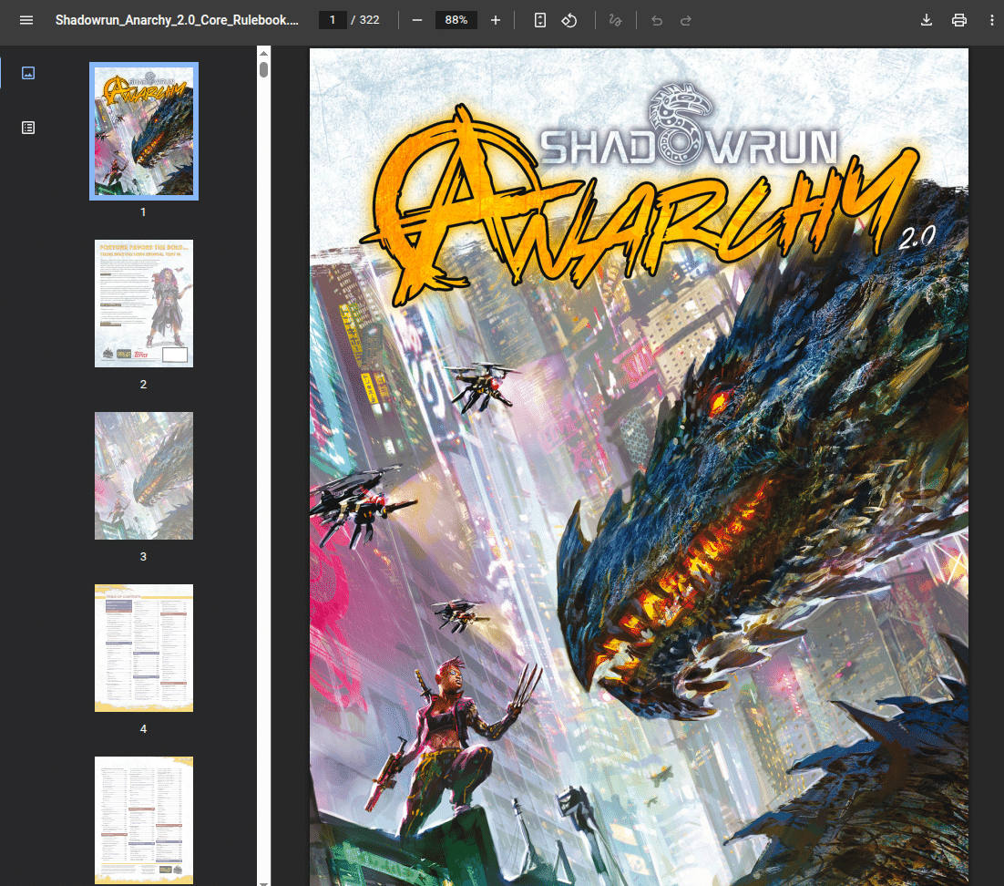Print the document
This screenshot has height=886, width=1004.
(x=958, y=20)
